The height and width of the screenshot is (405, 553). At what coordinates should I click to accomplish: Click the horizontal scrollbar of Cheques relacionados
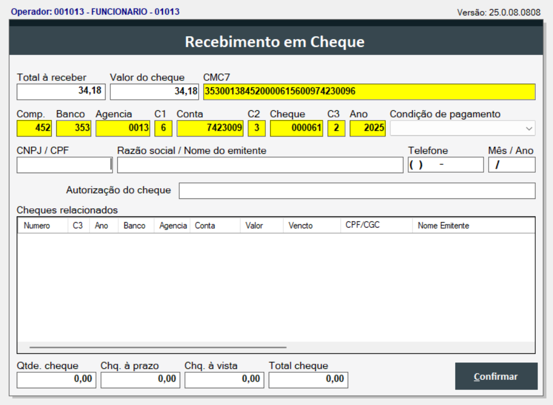158,347
